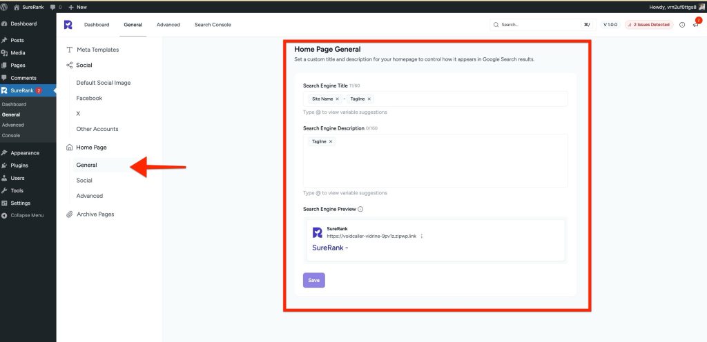Remove Tagline variable from description field
Image resolution: width=707 pixels, height=342 pixels.
(x=331, y=142)
